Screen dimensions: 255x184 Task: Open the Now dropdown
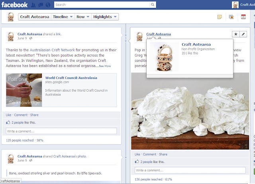click(83, 17)
